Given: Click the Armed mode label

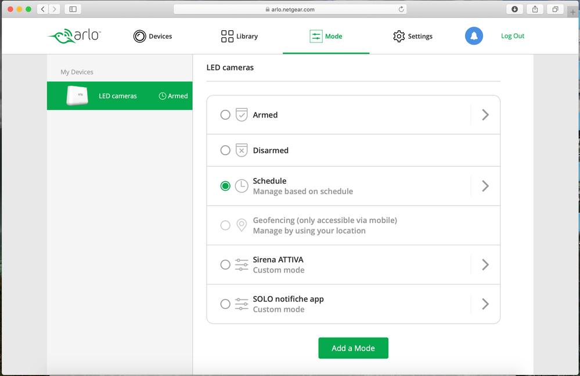Looking at the screenshot, I should coord(265,114).
